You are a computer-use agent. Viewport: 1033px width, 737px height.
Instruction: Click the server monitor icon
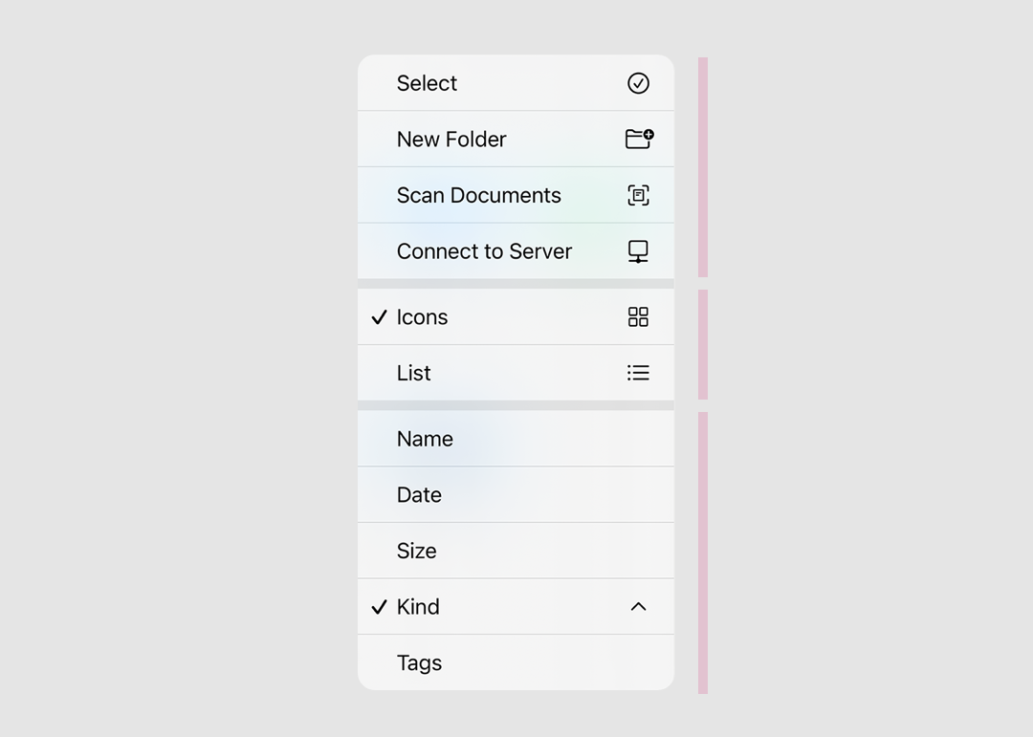[638, 251]
